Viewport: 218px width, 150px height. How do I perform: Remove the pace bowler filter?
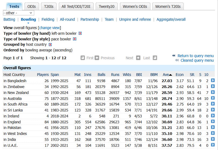pyautogui.click(x=75, y=39)
